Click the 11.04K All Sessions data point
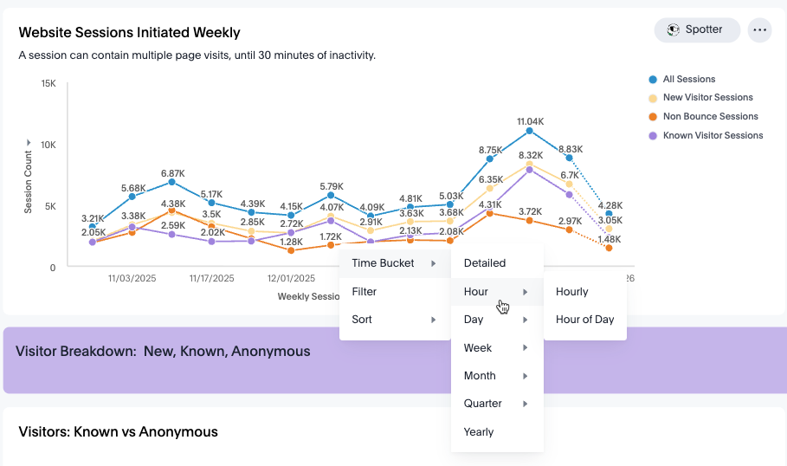The width and height of the screenshot is (787, 466). click(x=530, y=131)
